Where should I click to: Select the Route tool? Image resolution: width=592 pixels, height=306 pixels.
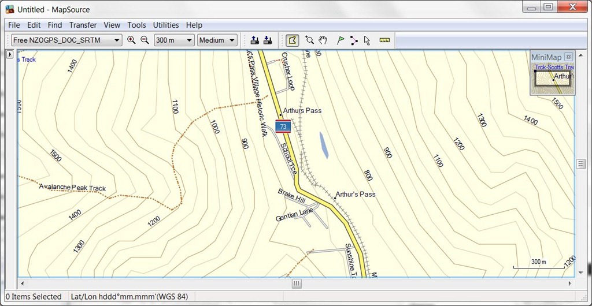[x=354, y=40]
